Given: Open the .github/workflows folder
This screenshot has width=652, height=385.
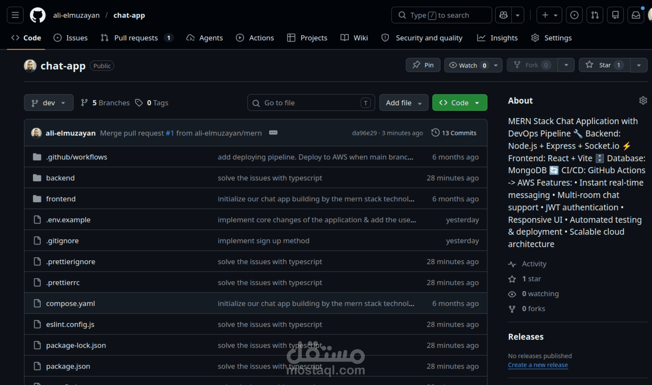Looking at the screenshot, I should coord(77,157).
